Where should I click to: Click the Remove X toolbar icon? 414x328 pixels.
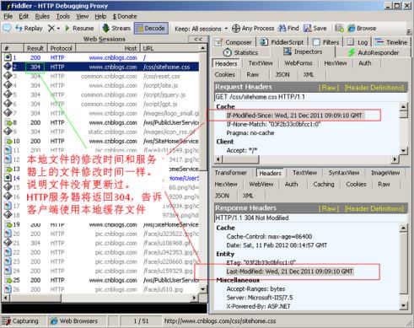click(51, 28)
